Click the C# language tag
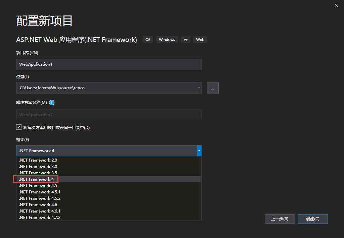Screen dimensions: 344x238 point(148,40)
